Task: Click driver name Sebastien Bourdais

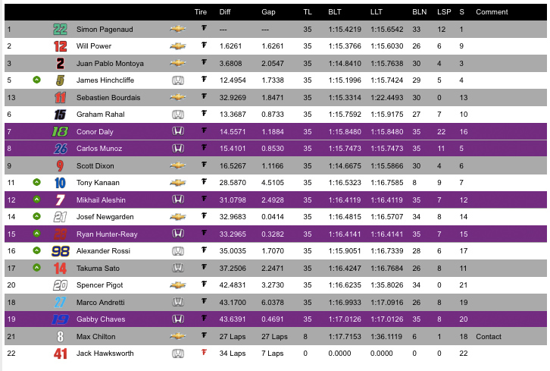Action: (108, 98)
